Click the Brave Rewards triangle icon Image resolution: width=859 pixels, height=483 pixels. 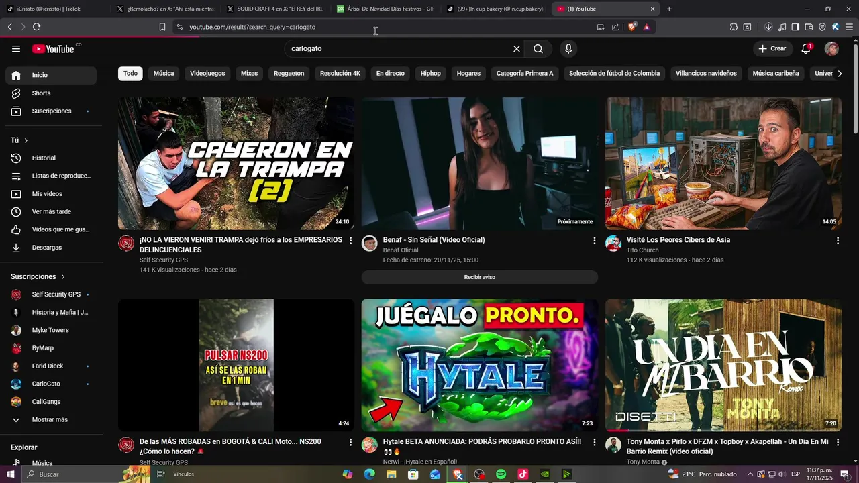tap(646, 27)
